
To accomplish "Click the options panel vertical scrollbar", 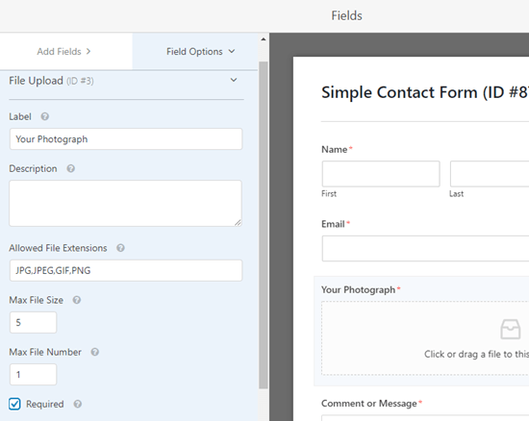I will pos(264,225).
